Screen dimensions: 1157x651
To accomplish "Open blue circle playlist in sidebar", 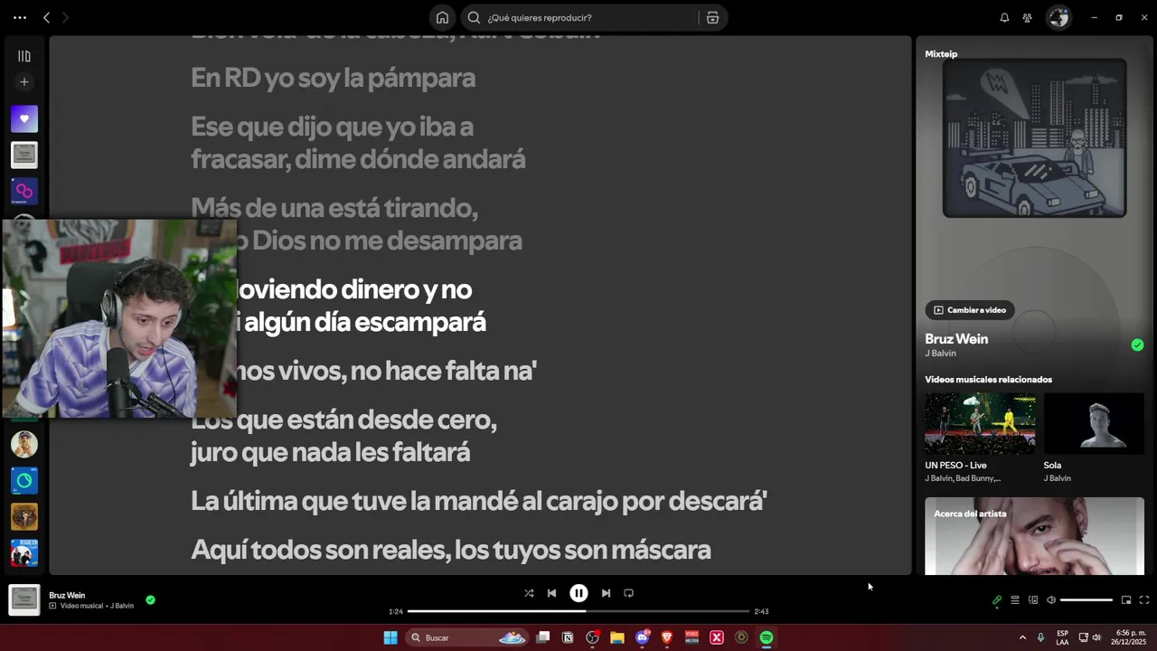I will tap(24, 480).
